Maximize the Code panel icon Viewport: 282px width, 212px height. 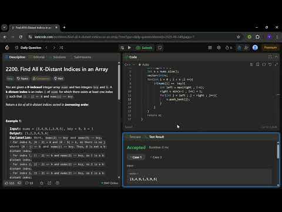270,57
